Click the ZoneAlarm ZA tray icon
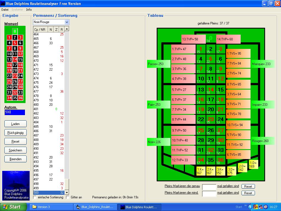 [x=256, y=207]
